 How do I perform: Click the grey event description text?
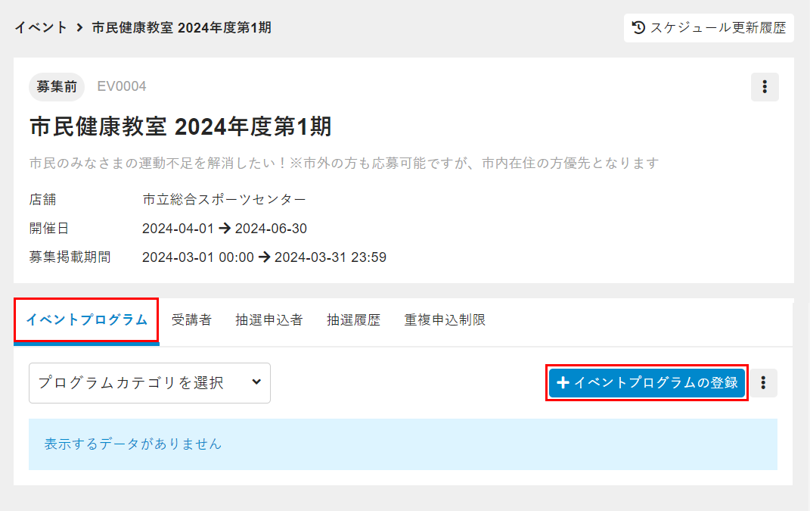pyautogui.click(x=344, y=163)
